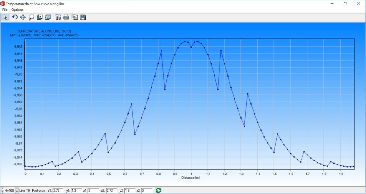Open the Options menu
The width and height of the screenshot is (366, 194).
click(17, 9)
